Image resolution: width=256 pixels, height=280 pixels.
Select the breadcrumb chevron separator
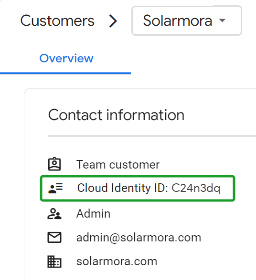pyautogui.click(x=113, y=21)
